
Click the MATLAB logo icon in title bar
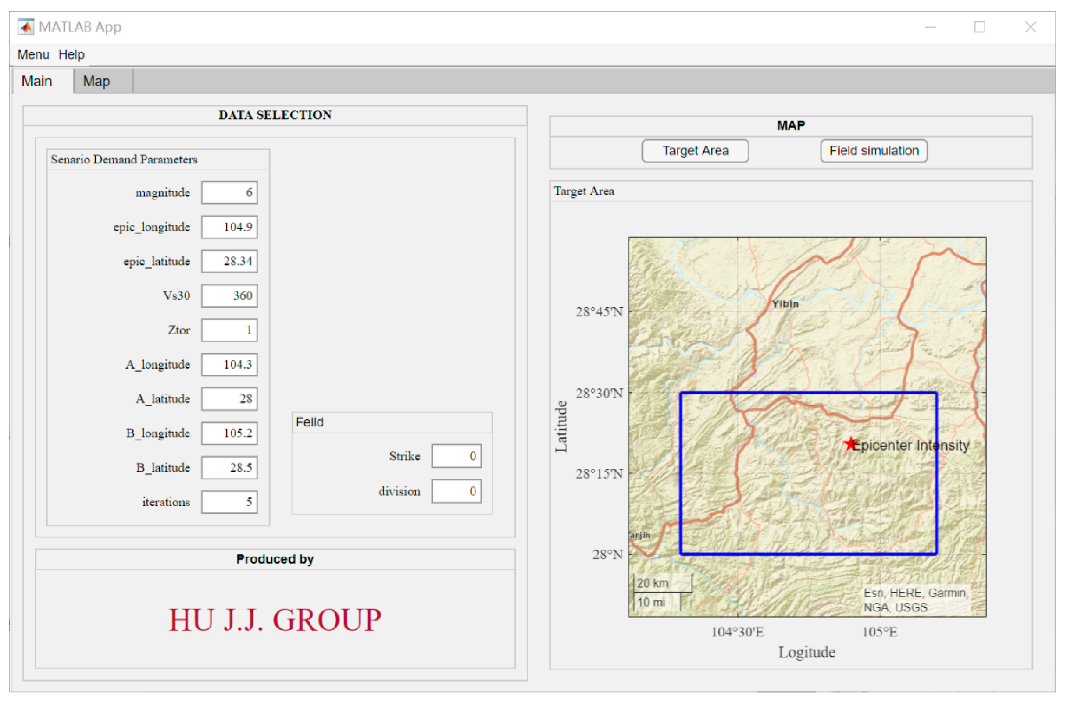pos(25,27)
